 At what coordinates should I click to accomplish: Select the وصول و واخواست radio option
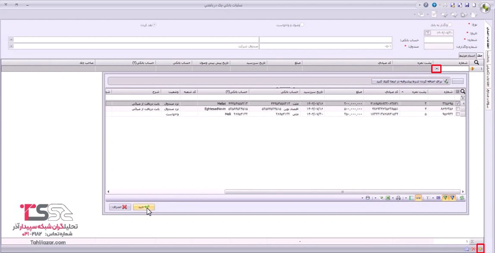pyautogui.click(x=302, y=25)
